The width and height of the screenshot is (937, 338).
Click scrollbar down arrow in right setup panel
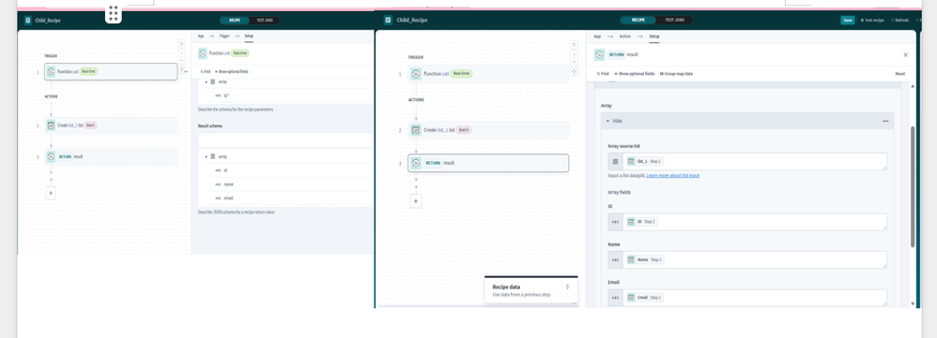coord(912,304)
